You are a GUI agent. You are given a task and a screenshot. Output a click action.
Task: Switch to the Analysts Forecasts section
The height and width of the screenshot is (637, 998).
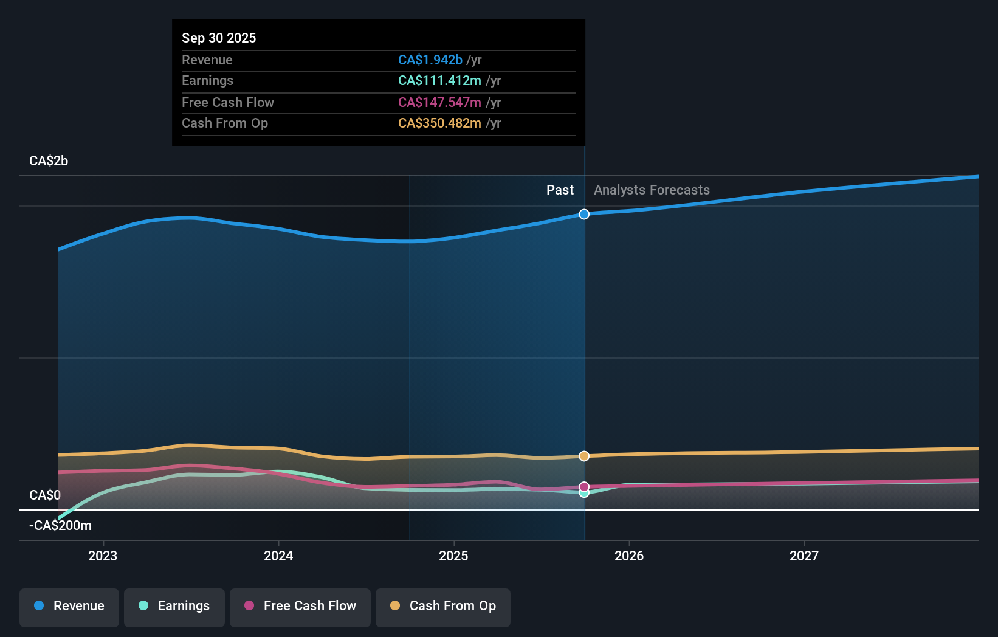(x=651, y=190)
